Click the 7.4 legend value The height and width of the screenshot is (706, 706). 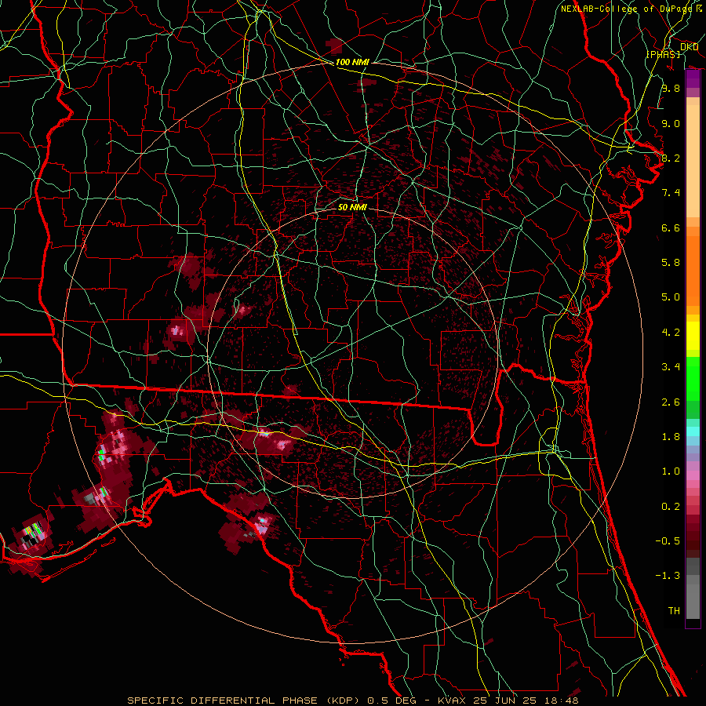coord(671,193)
